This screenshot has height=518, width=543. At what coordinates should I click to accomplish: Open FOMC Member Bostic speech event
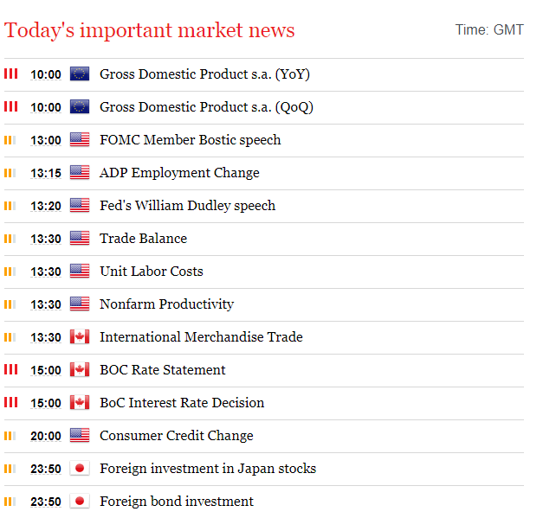(x=190, y=140)
